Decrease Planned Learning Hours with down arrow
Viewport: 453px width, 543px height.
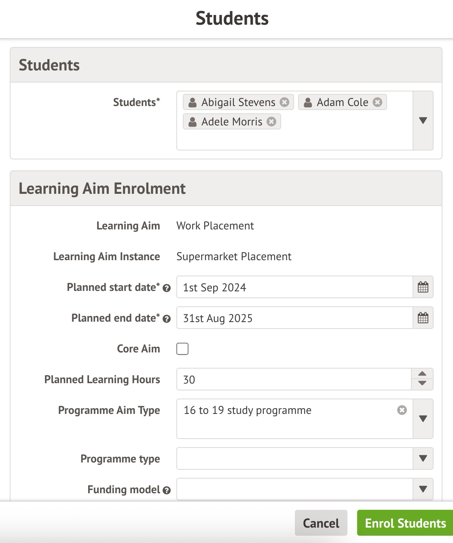[422, 384]
